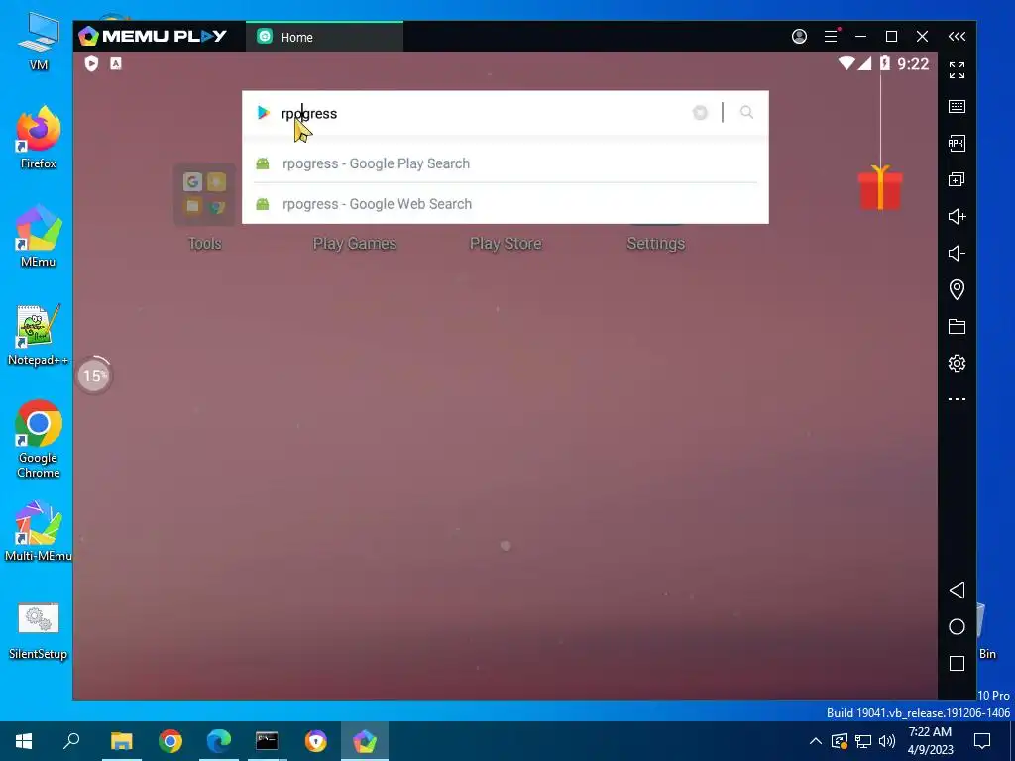Clear search text with the round clear icon
The width and height of the screenshot is (1015, 761).
700,113
